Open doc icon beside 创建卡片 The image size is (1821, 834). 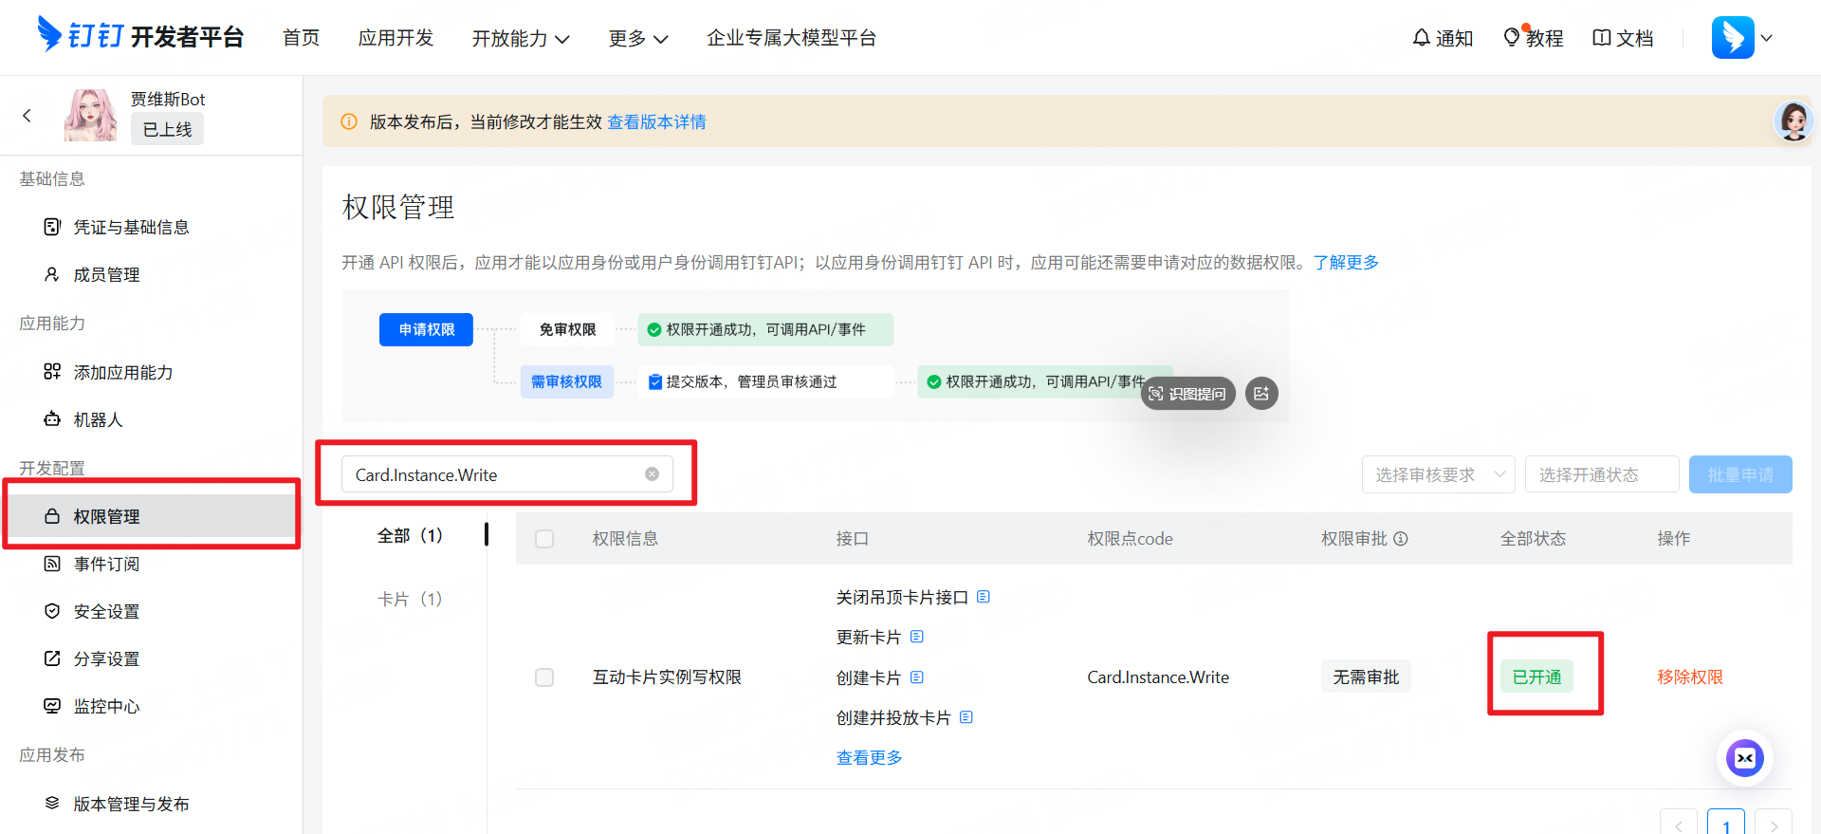pyautogui.click(x=917, y=677)
